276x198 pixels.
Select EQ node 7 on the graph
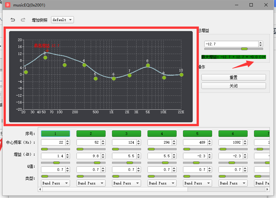129,75
